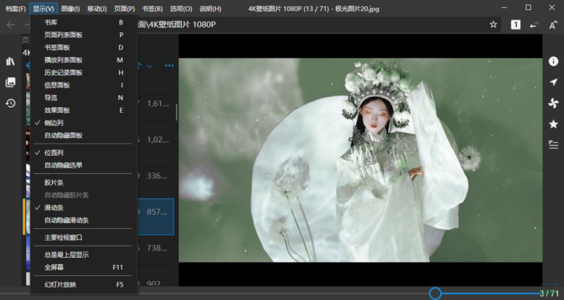Expand the chevron down dropdown in page list

point(150,65)
